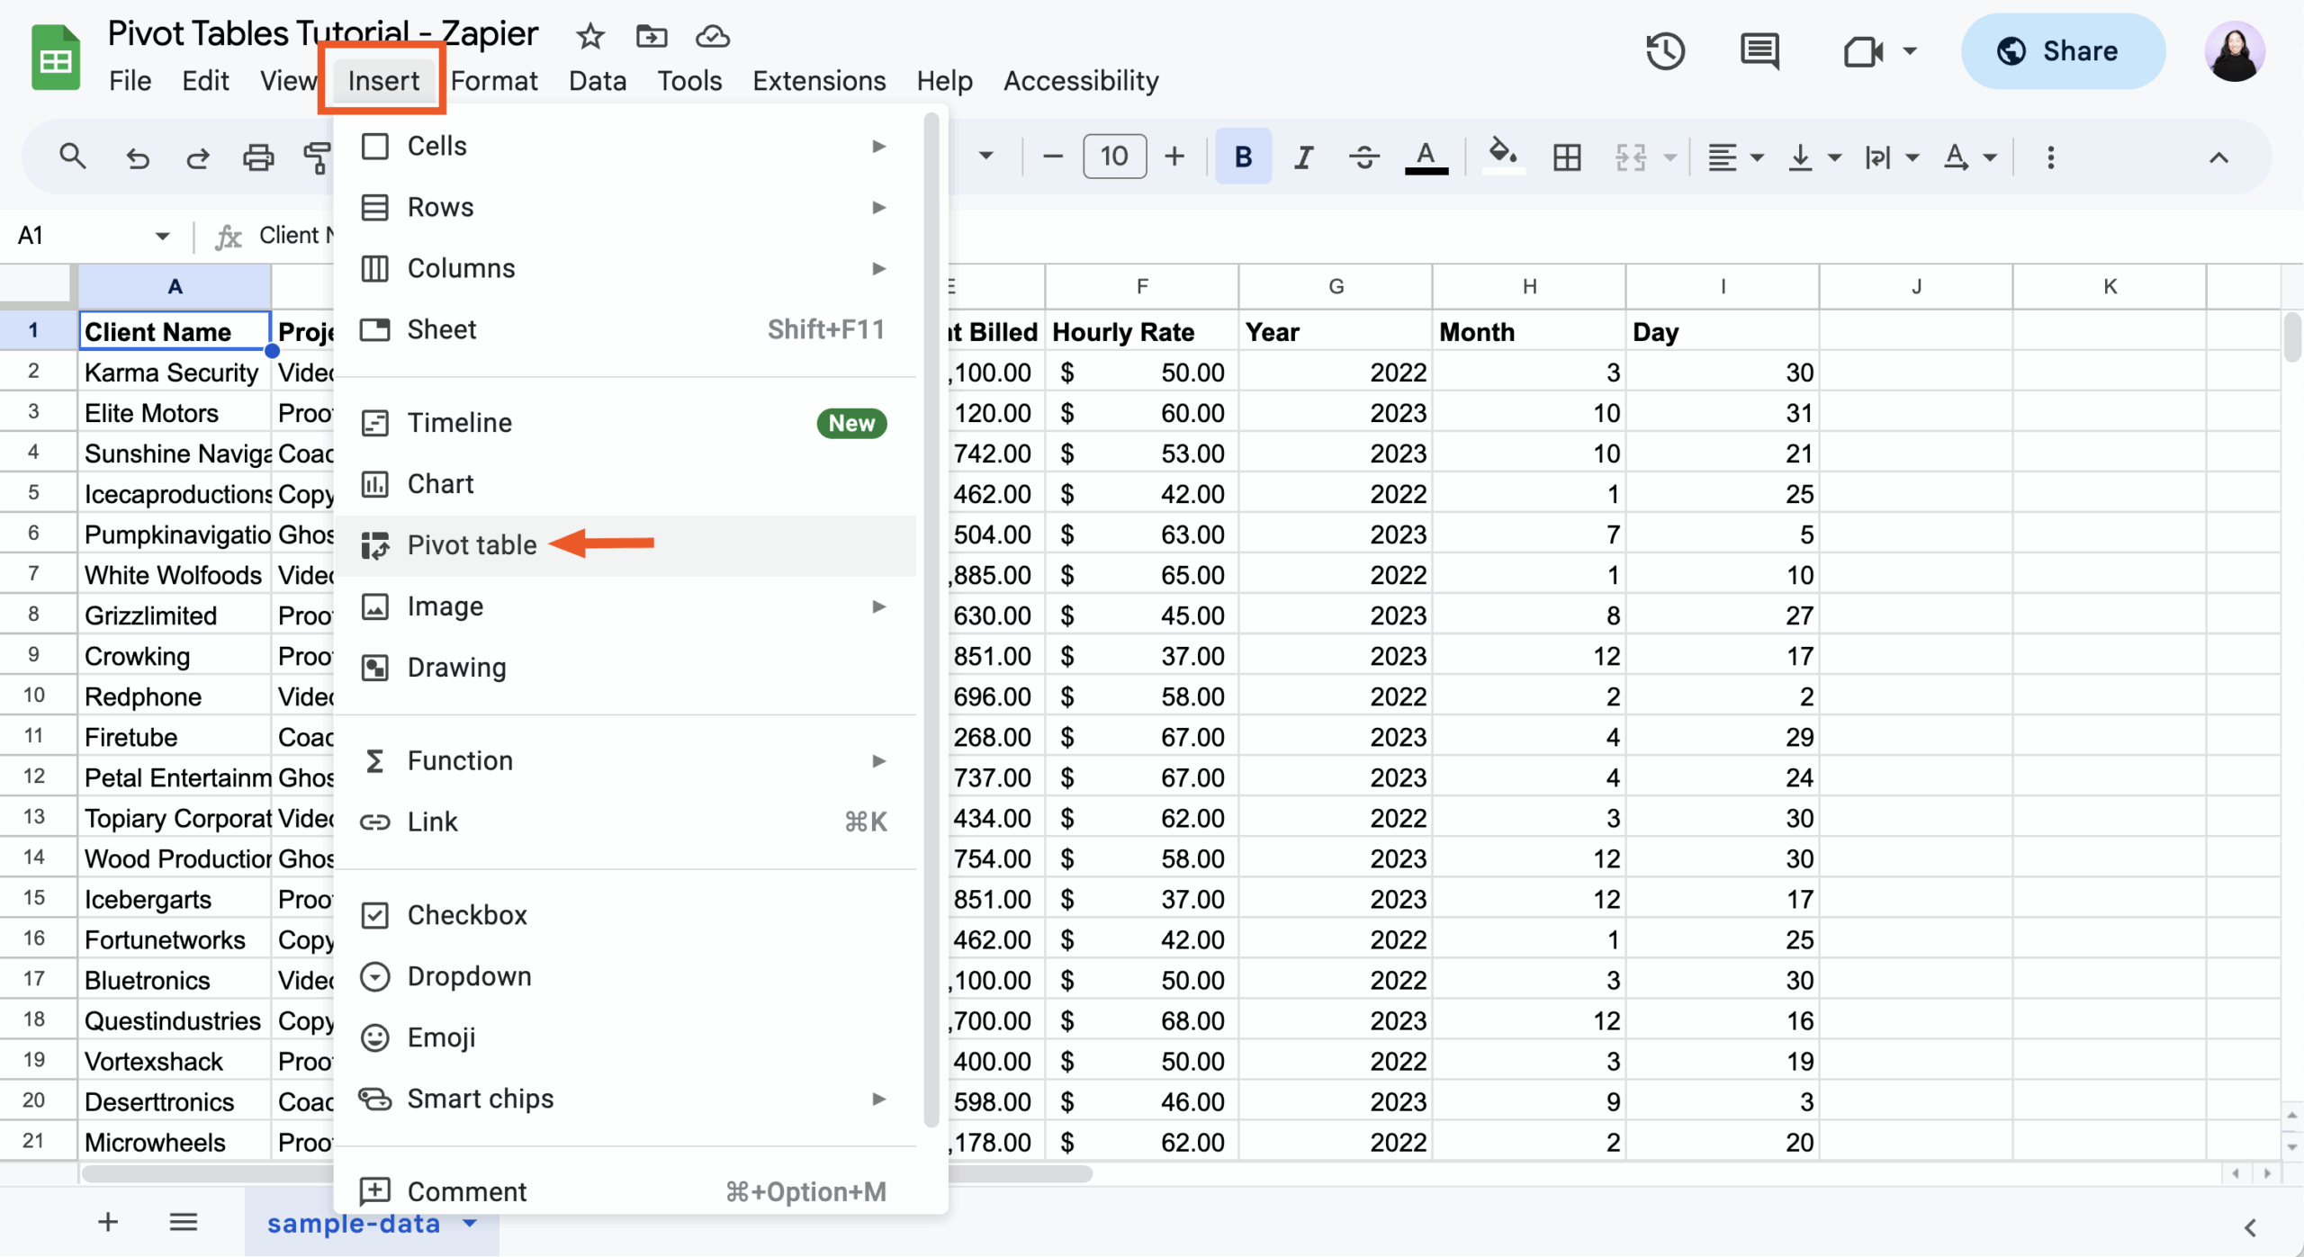Viewport: 2304px width, 1257px height.
Task: Toggle bold formatting button
Action: coord(1243,157)
